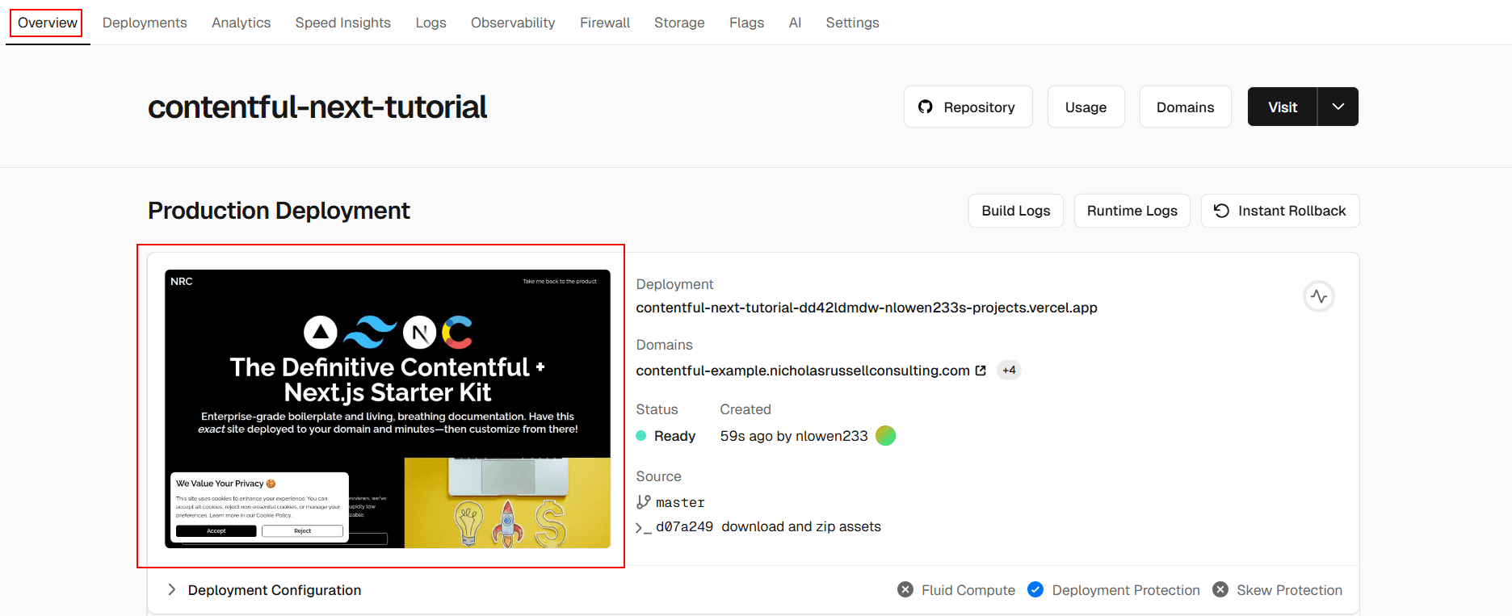This screenshot has width=1512, height=616.
Task: Open the deployment preview thumbnail
Action: pos(387,409)
